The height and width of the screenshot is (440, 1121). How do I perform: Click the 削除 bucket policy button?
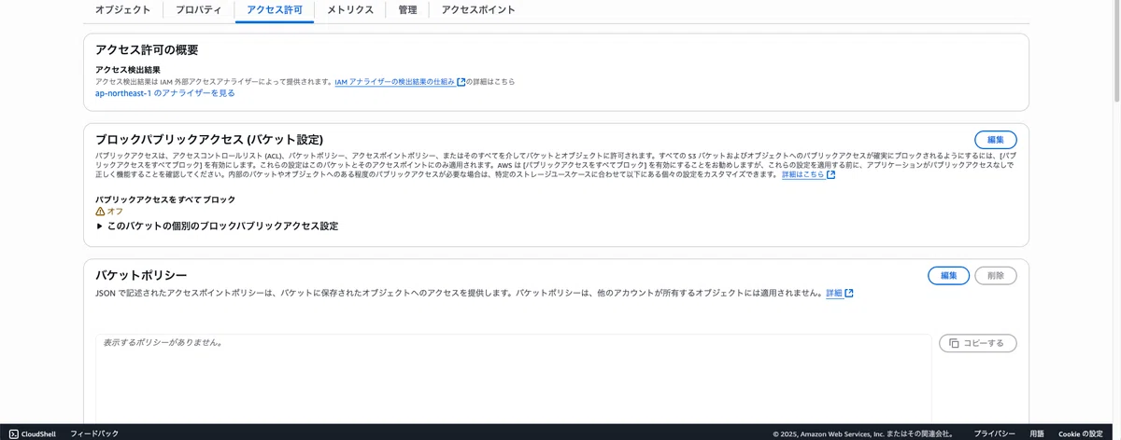(x=996, y=276)
